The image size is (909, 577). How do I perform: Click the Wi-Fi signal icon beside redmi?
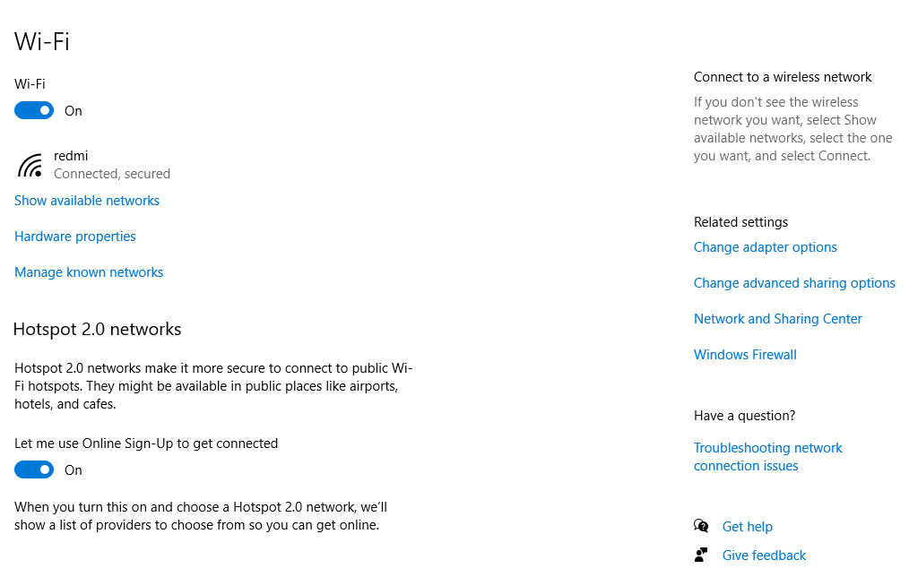point(30,164)
